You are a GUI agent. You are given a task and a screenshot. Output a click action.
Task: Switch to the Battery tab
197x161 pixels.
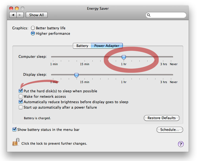click(x=82, y=46)
